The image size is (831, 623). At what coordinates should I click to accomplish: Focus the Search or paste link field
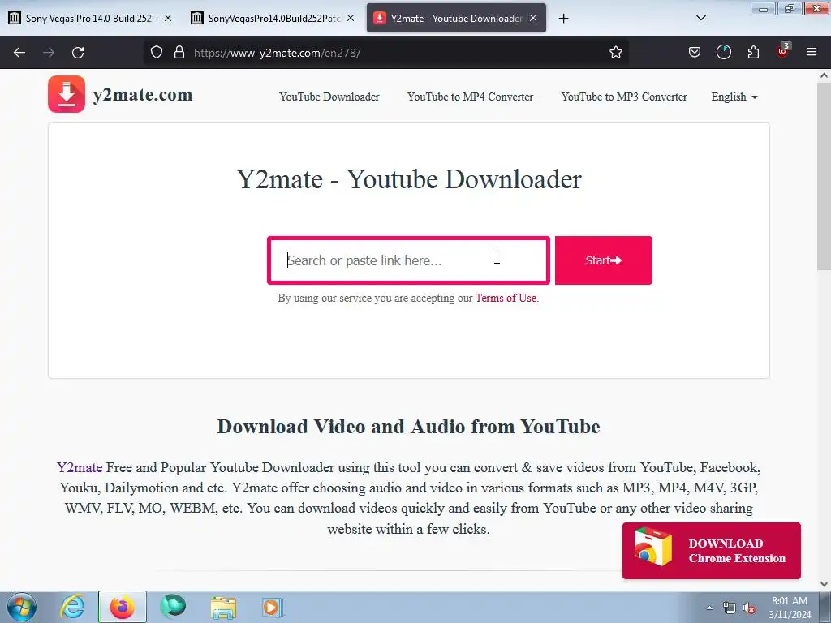(408, 260)
